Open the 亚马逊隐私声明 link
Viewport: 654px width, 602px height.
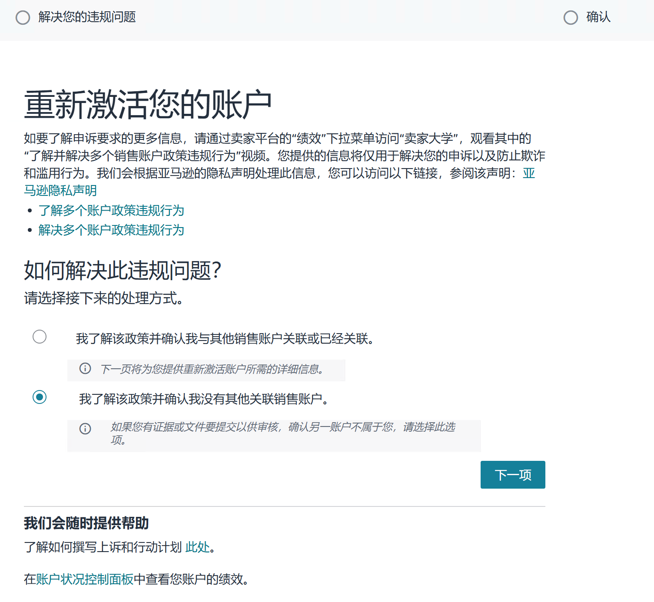point(60,190)
